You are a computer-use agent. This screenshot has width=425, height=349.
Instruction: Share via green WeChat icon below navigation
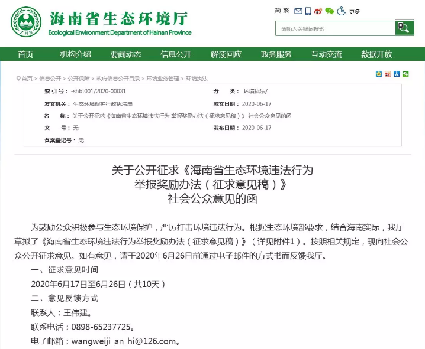[x=405, y=74]
